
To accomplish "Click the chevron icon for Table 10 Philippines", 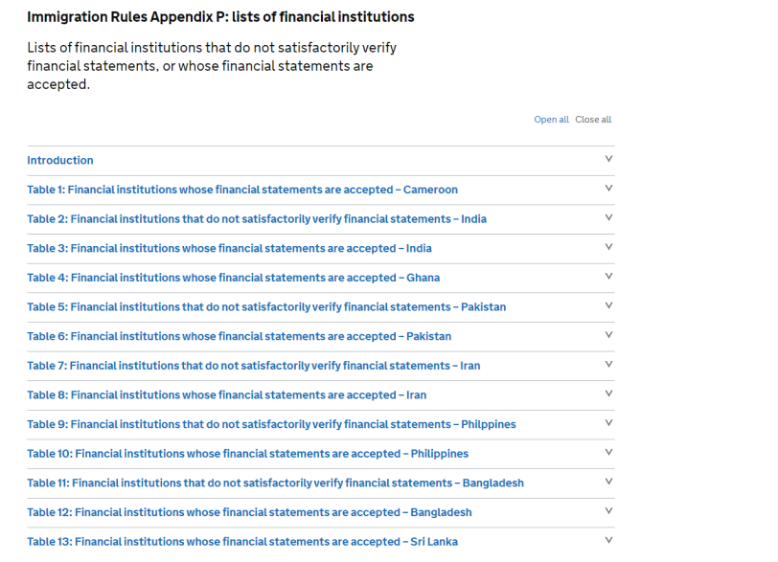I will coord(608,452).
